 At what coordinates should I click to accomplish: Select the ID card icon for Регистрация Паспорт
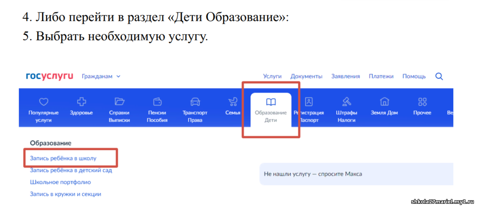point(309,101)
